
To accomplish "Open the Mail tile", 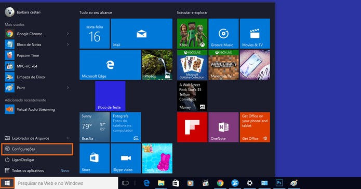I will coord(142,34).
